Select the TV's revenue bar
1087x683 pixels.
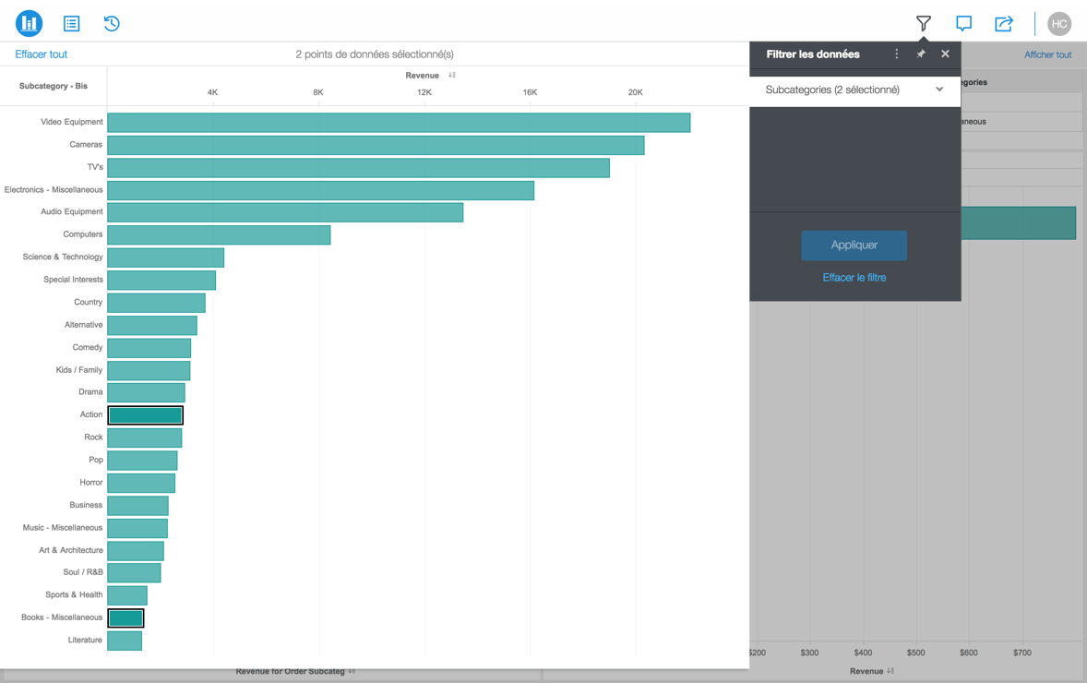pyautogui.click(x=358, y=168)
